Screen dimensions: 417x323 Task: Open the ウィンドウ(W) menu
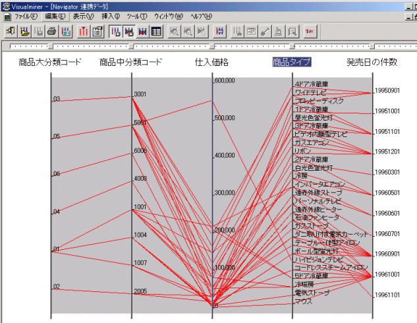[x=169, y=16]
